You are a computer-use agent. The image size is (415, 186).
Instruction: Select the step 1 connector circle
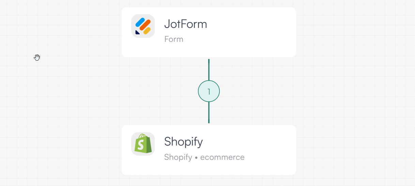tap(209, 91)
